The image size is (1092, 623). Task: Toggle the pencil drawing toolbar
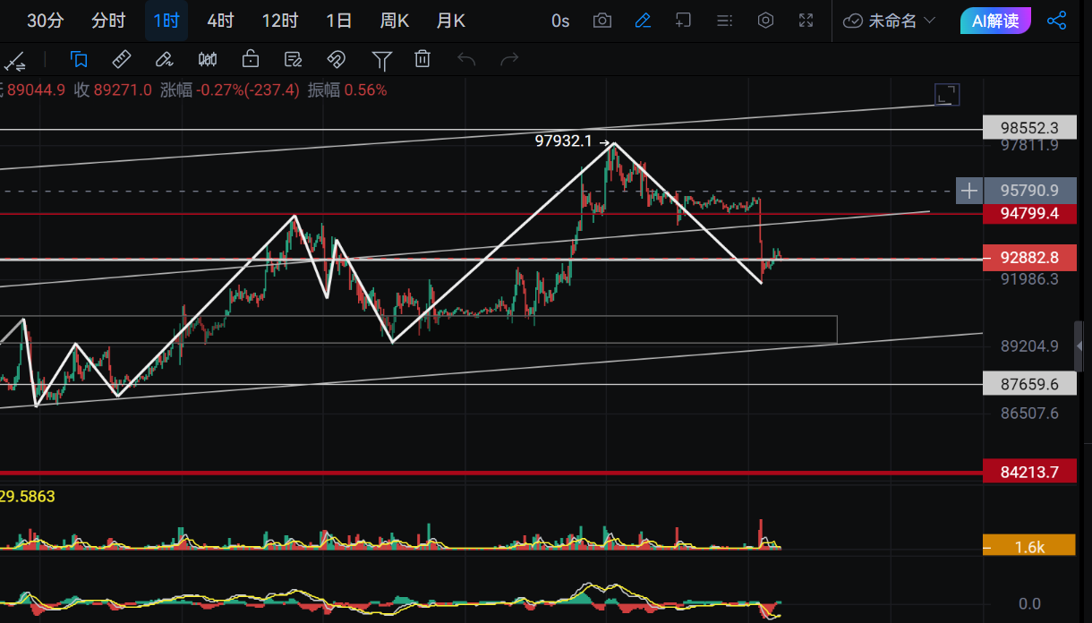pos(643,21)
